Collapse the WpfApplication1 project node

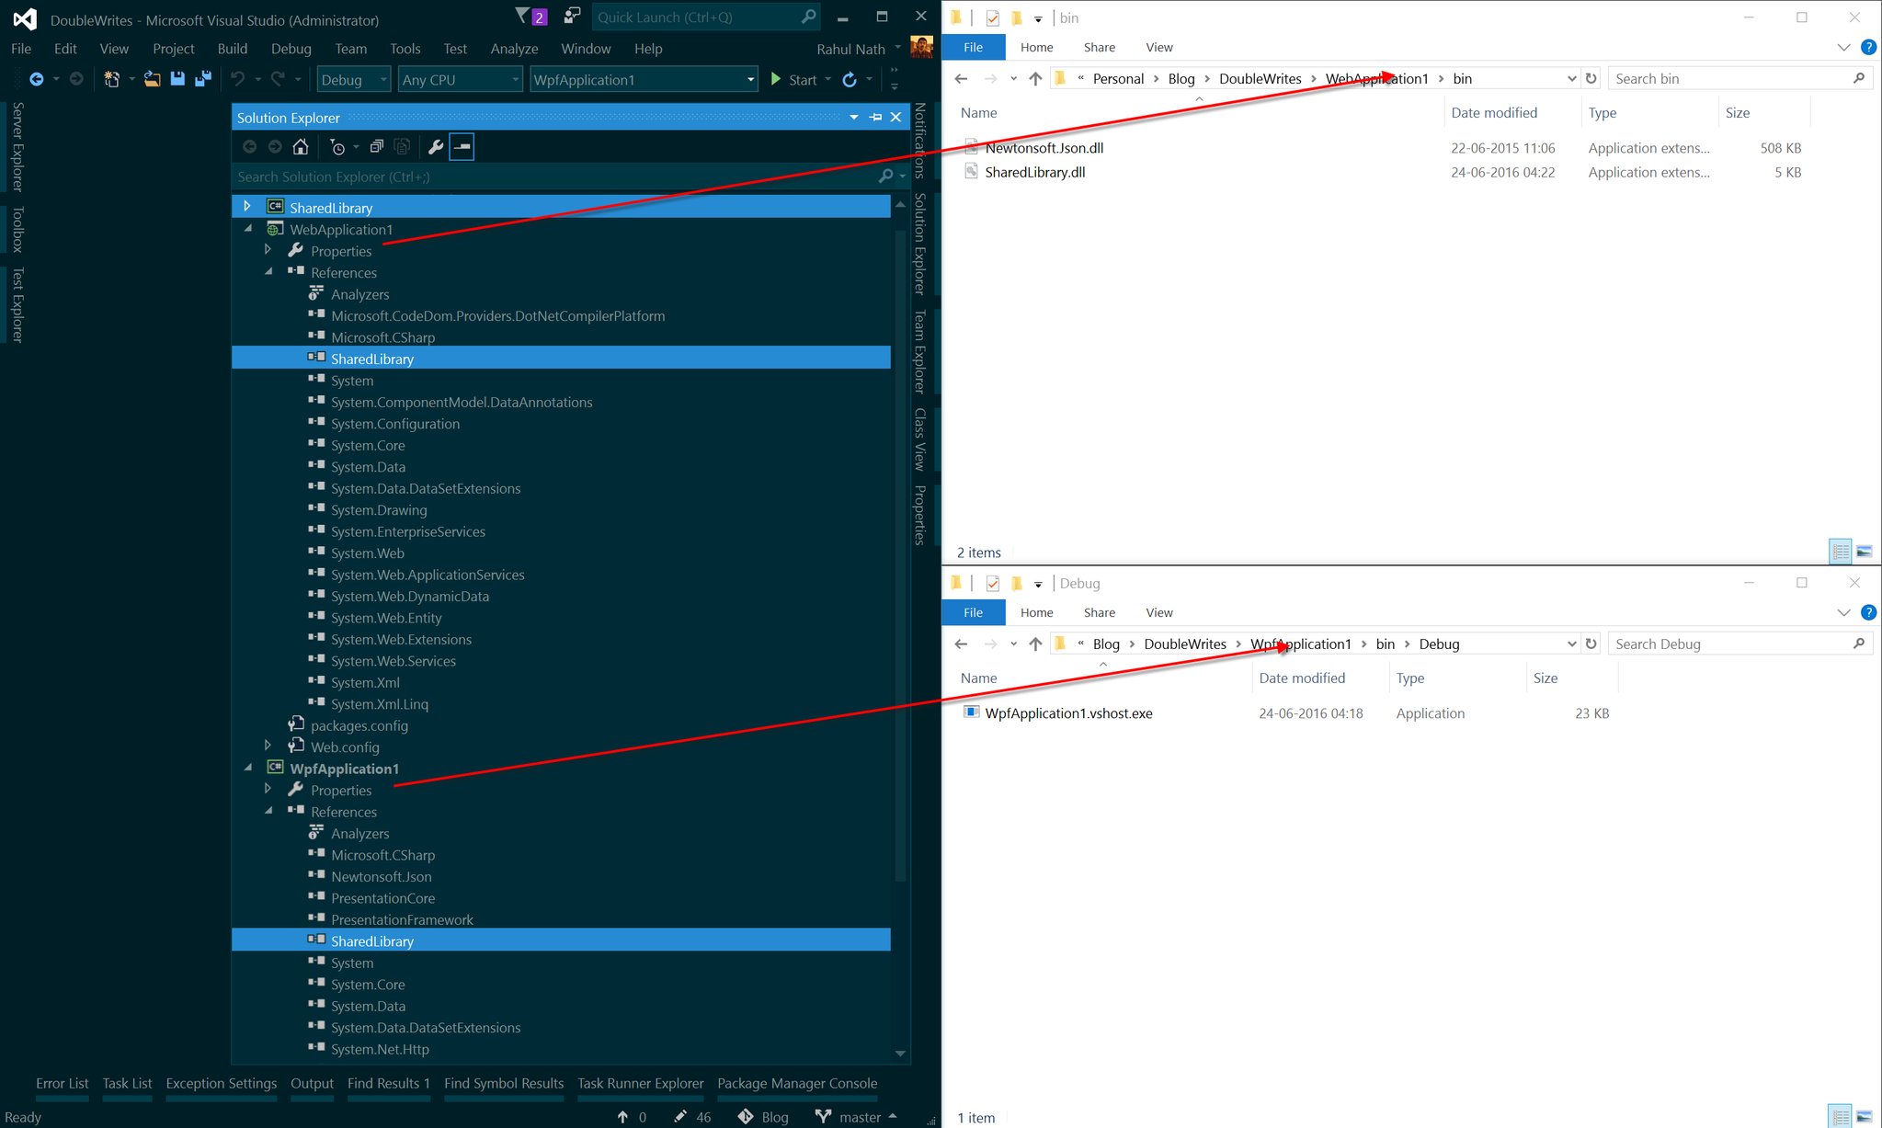(248, 767)
